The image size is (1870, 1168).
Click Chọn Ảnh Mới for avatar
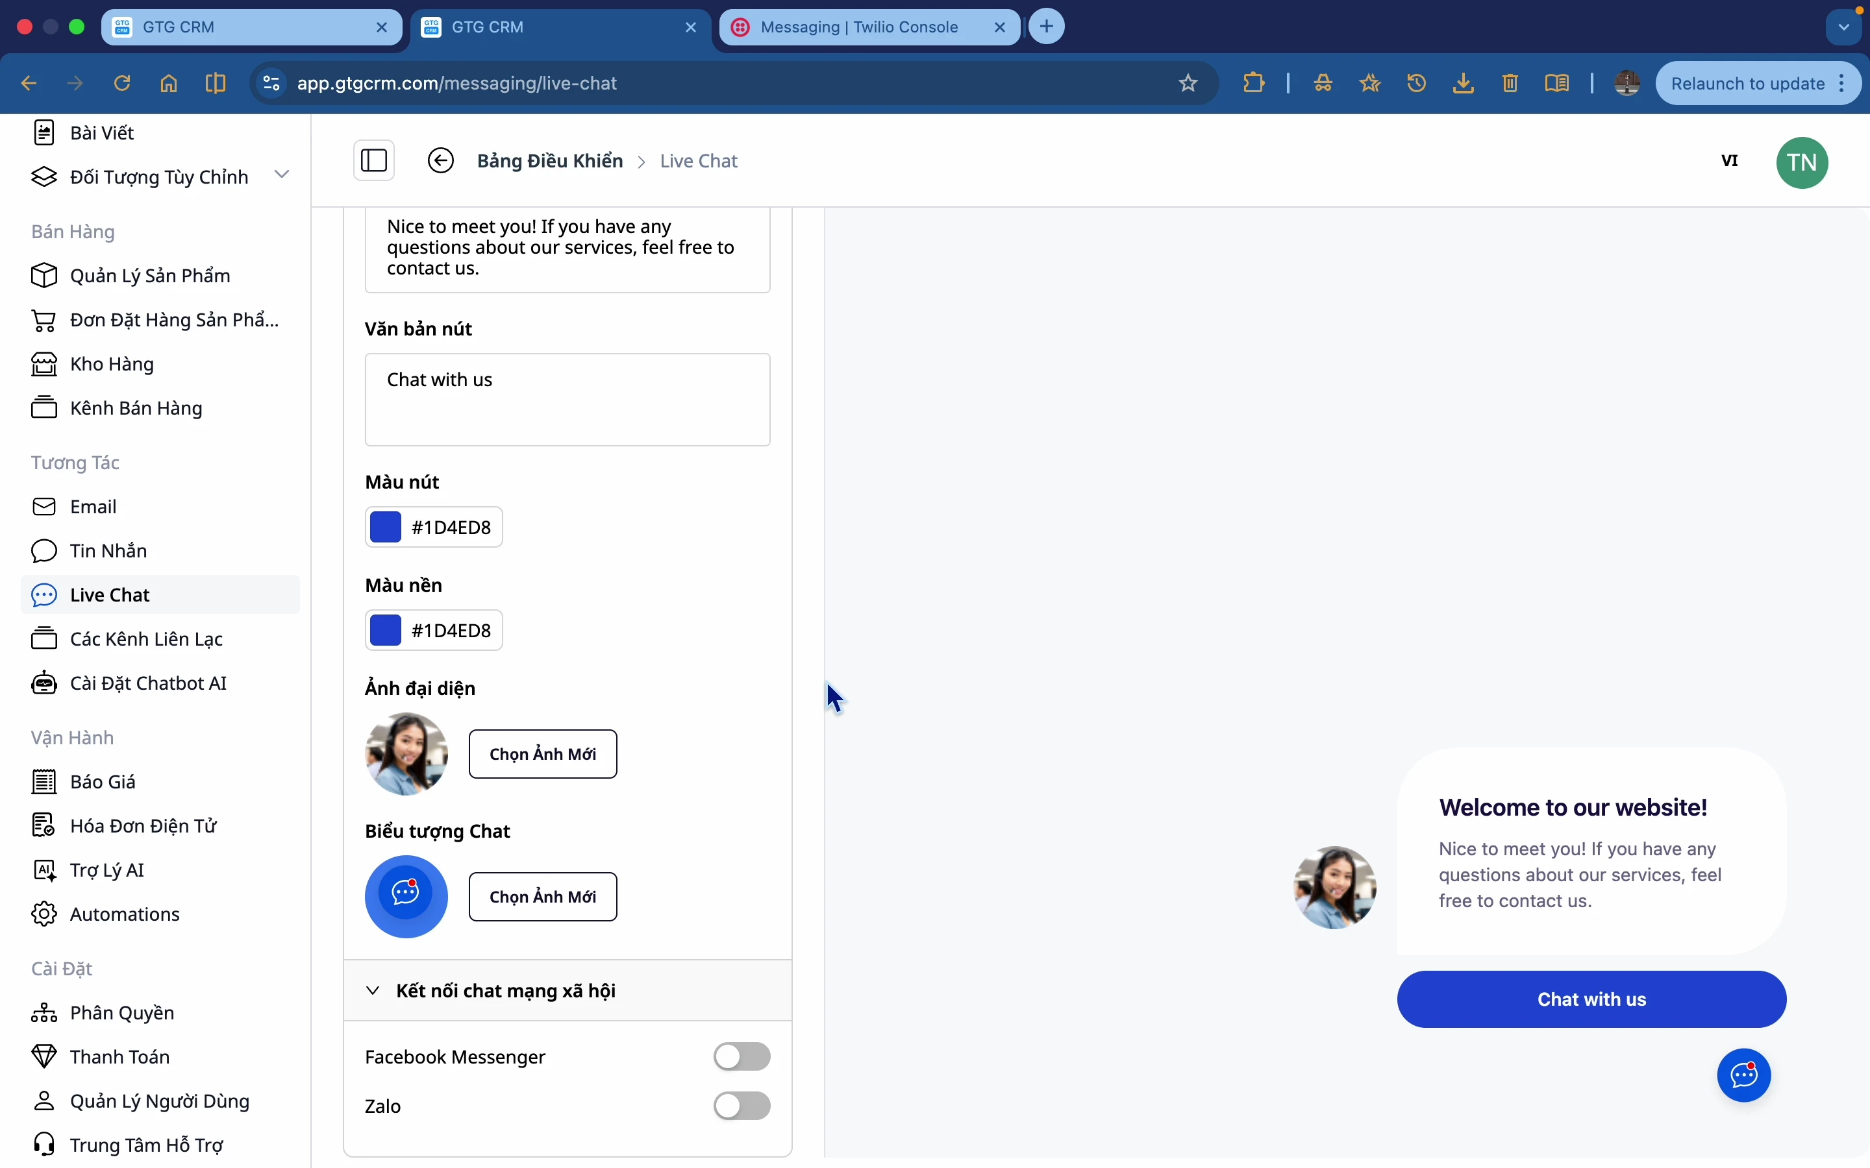tap(542, 753)
